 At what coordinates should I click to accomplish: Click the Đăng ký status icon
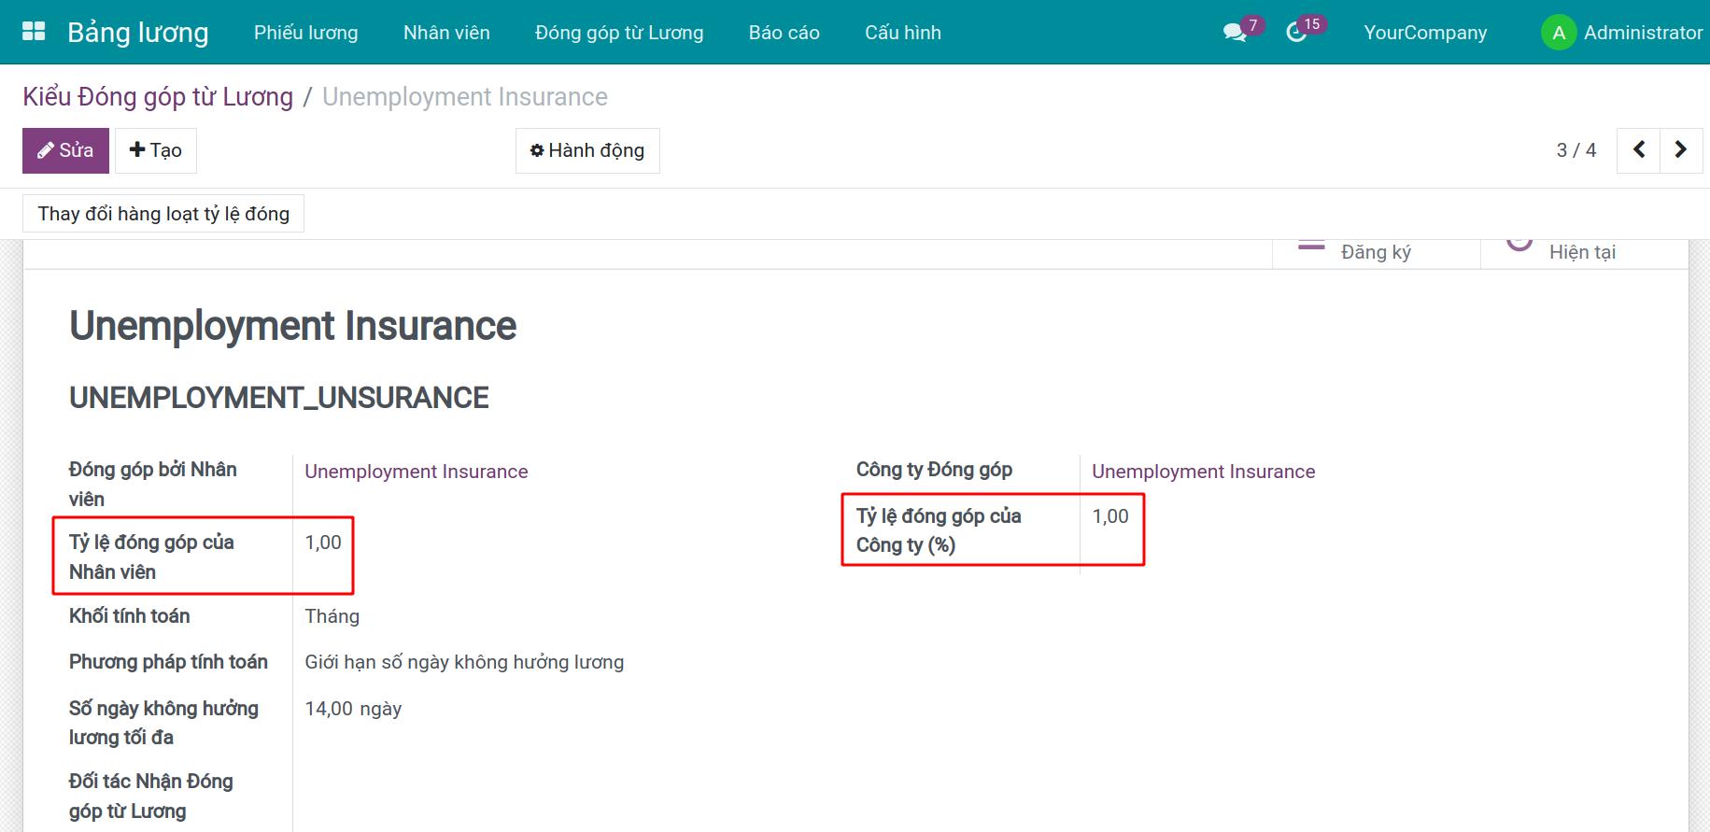point(1311,247)
